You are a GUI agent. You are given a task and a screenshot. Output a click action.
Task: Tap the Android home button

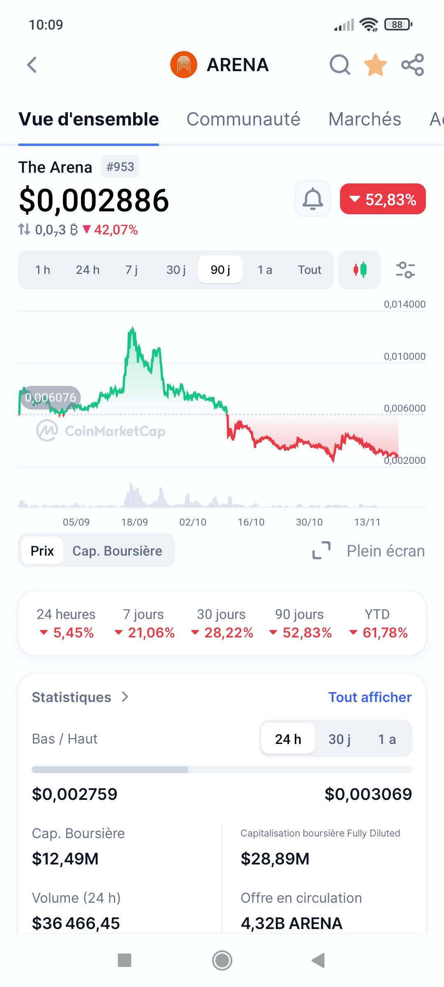click(222, 960)
